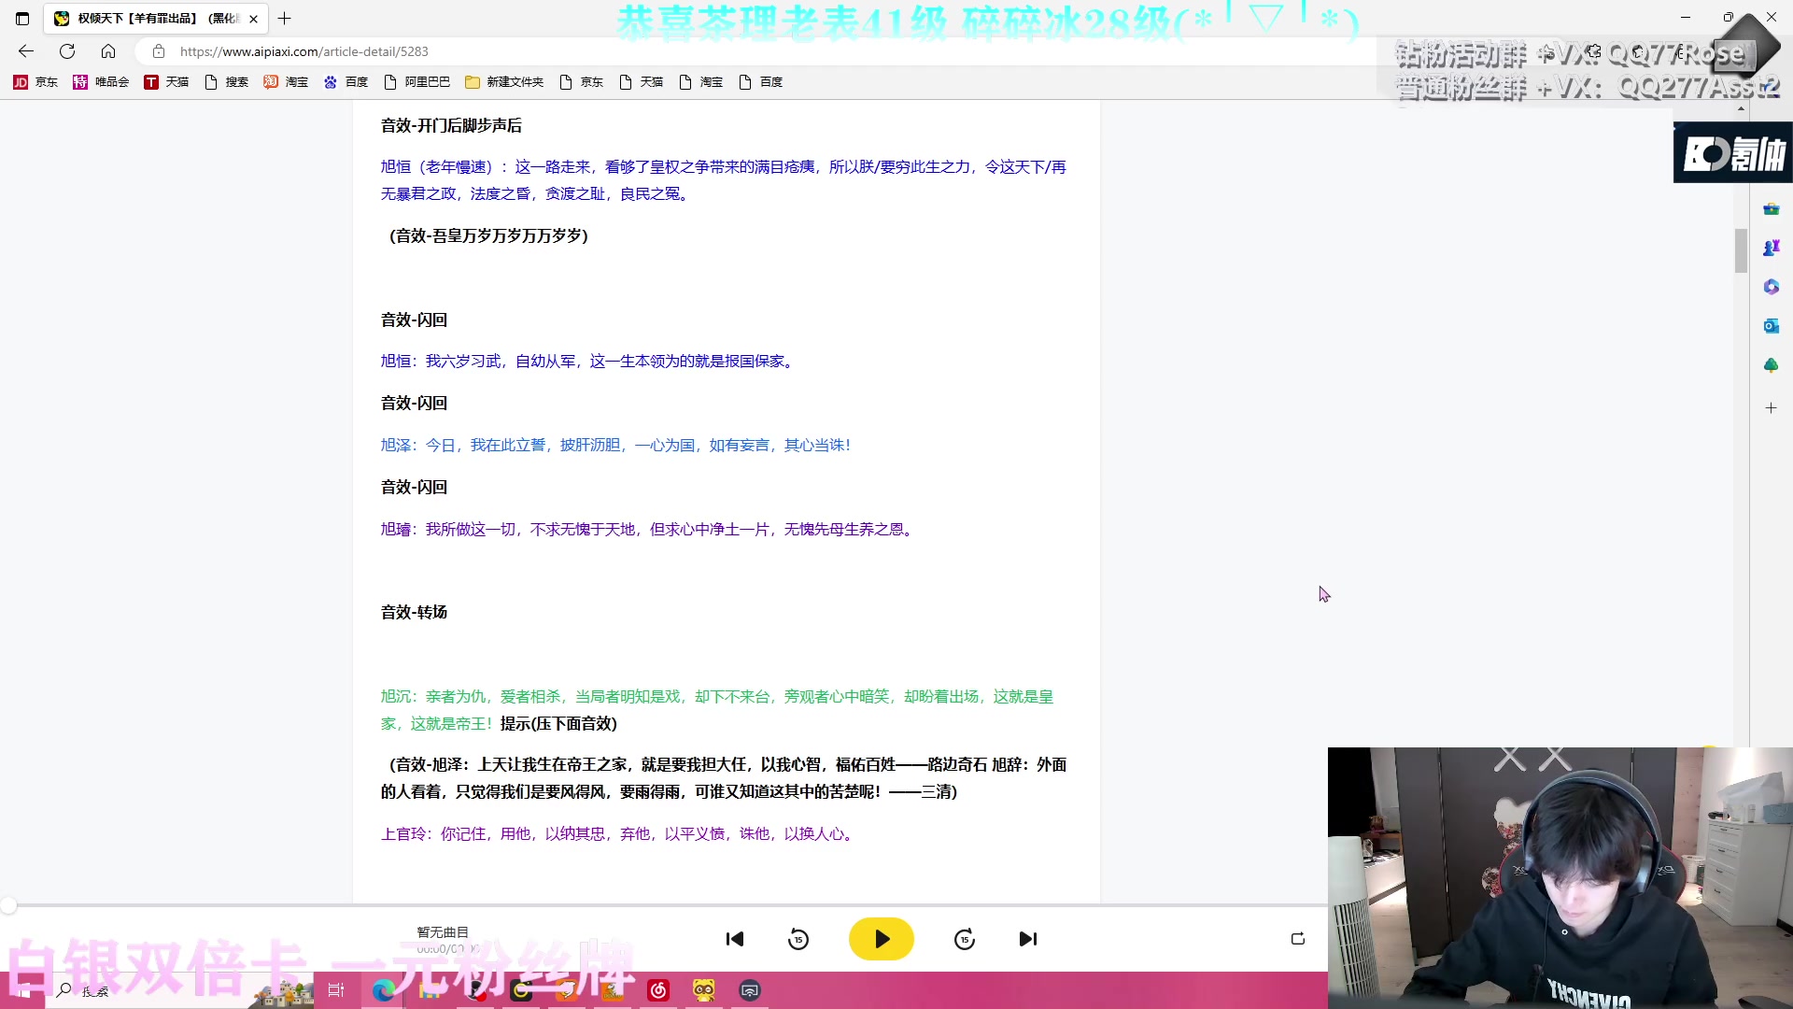This screenshot has width=1793, height=1009.
Task: Open NetEase Cloud Music taskbar icon
Action: [658, 990]
